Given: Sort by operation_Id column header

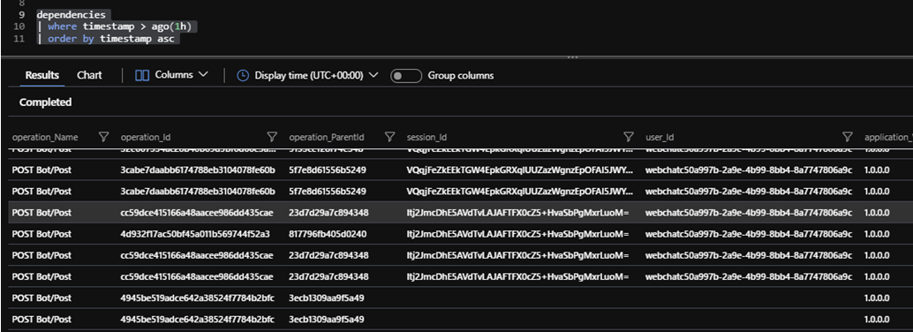Looking at the screenshot, I should [146, 138].
